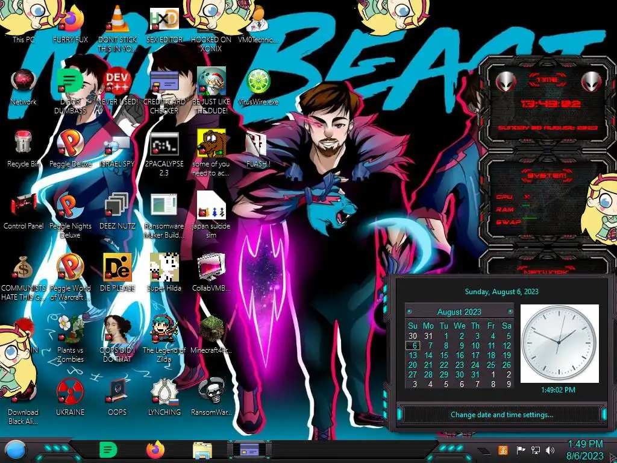The image size is (617, 463).
Task: Select the FLASH ! desktop icon
Action: tap(258, 149)
